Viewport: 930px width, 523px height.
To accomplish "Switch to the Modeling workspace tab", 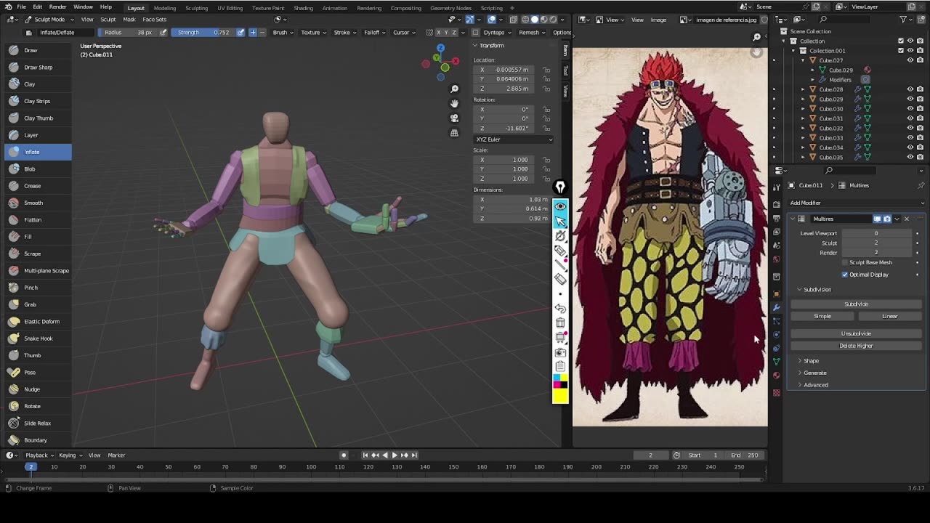I will 164,8.
